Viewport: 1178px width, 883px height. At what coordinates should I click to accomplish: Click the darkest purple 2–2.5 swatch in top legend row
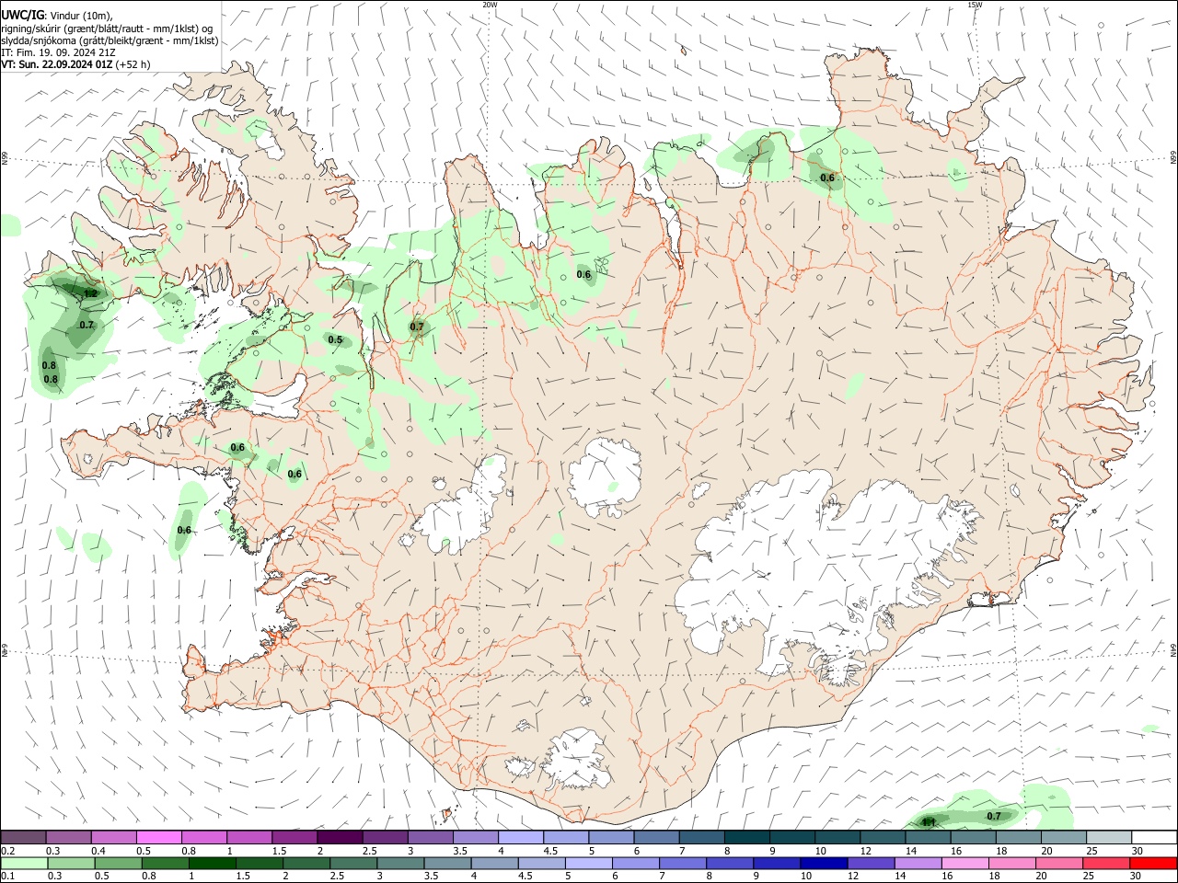click(x=340, y=837)
